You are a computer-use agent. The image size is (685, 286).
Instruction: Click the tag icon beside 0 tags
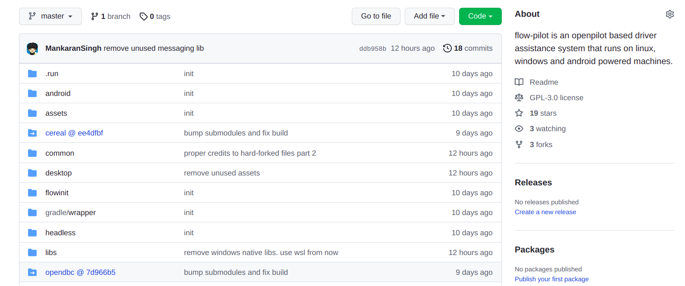[144, 16]
